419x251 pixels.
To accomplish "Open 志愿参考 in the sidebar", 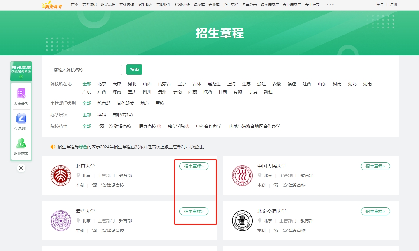I will coord(21,97).
